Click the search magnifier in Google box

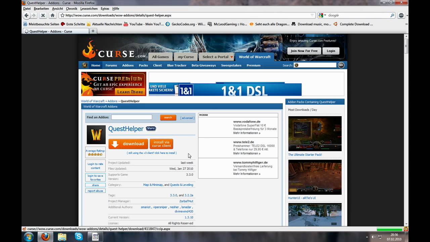(392, 15)
